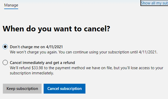The image size is (168, 99).
Task: Open the 'Show all my sub' link
Action: 154,3
